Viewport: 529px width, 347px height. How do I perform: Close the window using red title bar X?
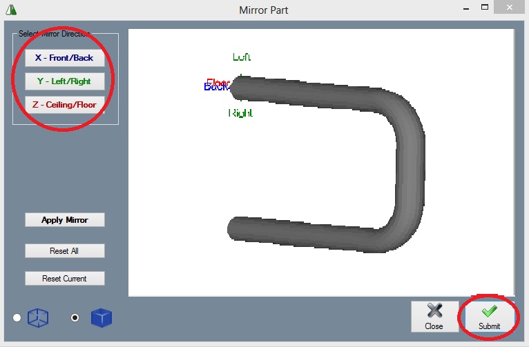click(x=511, y=8)
